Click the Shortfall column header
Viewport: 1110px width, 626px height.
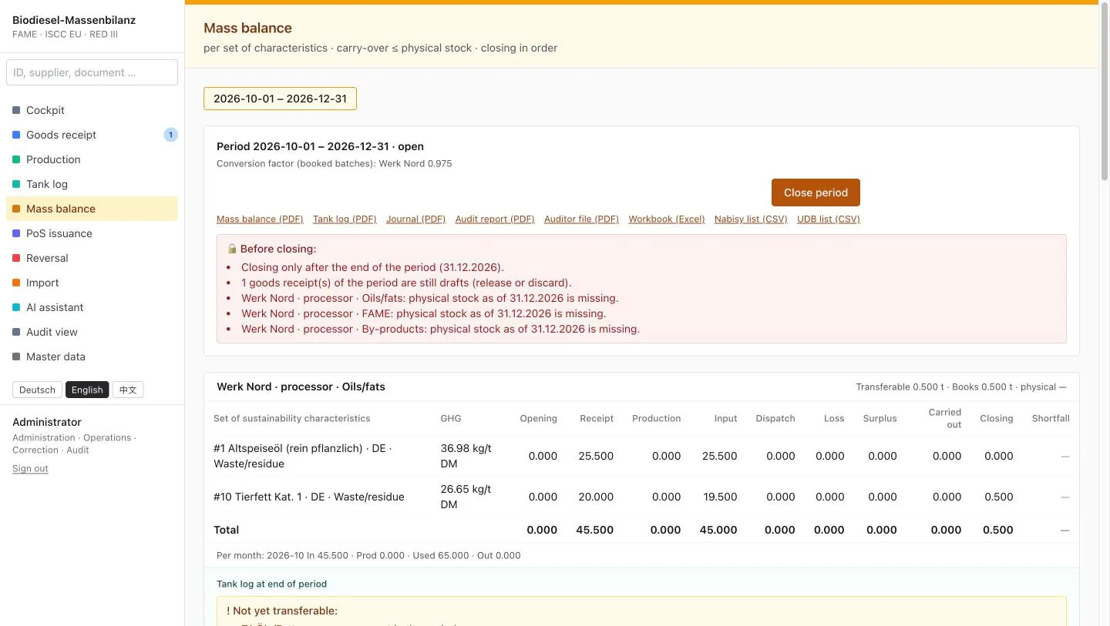pyautogui.click(x=1051, y=418)
